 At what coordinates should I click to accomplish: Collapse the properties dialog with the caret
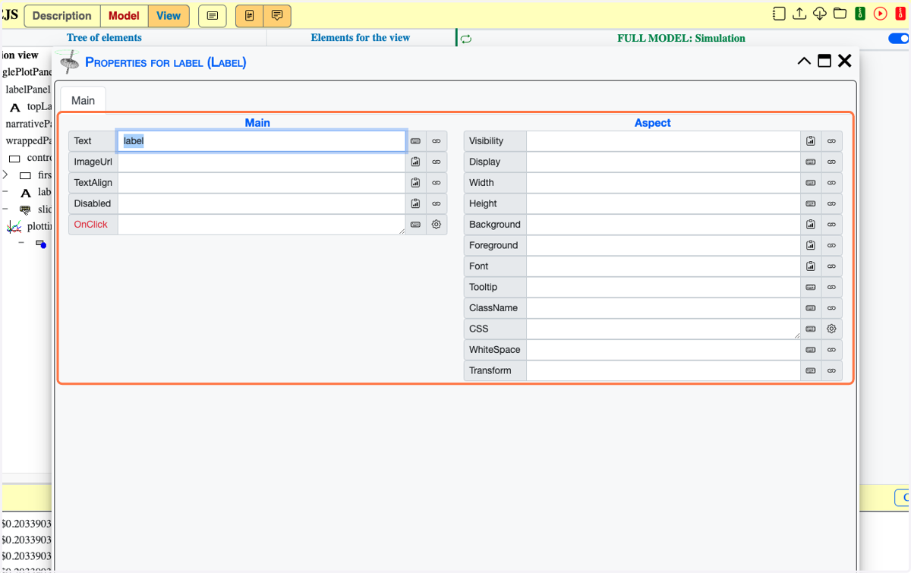pyautogui.click(x=804, y=61)
